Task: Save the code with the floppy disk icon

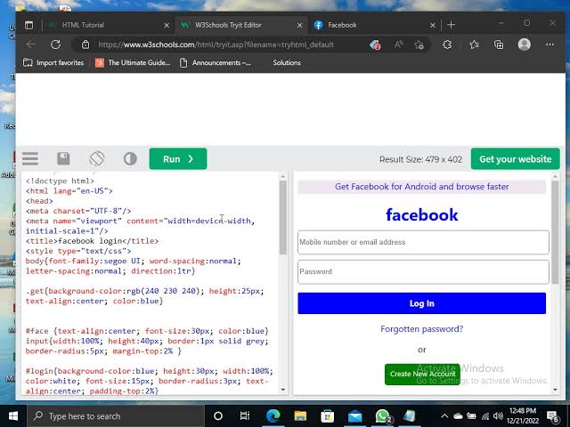Action: 63,158
